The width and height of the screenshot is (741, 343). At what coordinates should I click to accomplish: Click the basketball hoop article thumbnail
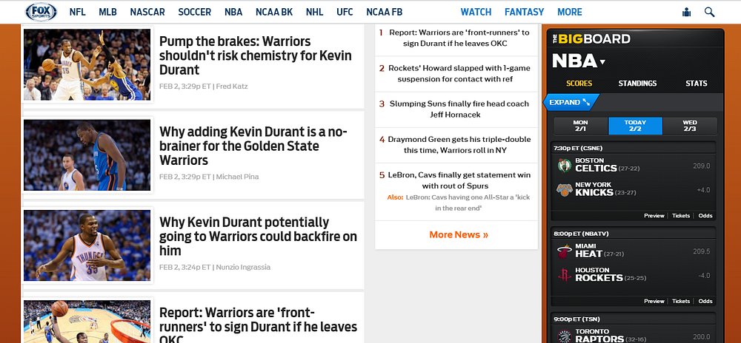(87, 322)
